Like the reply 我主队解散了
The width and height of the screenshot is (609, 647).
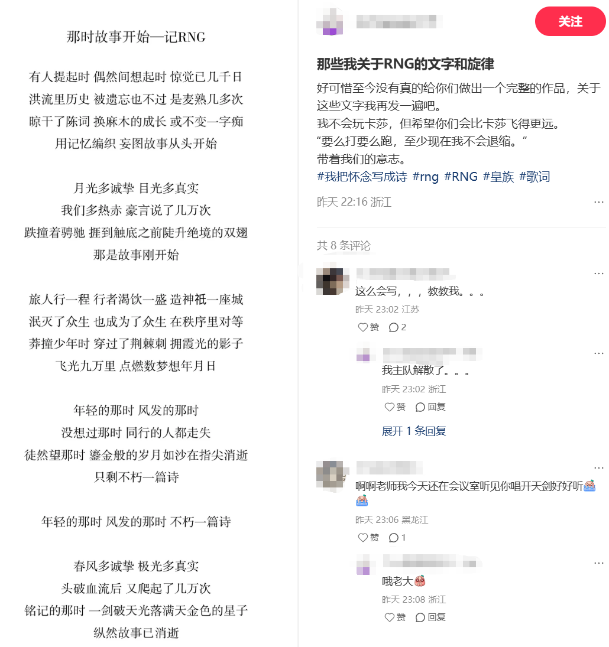pos(395,407)
